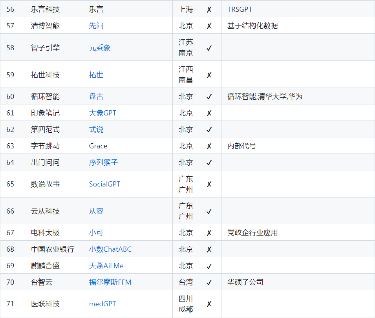This screenshot has width=375, height=318.
Task: Click the 四川成都 location cell
Action: pyautogui.click(x=186, y=303)
